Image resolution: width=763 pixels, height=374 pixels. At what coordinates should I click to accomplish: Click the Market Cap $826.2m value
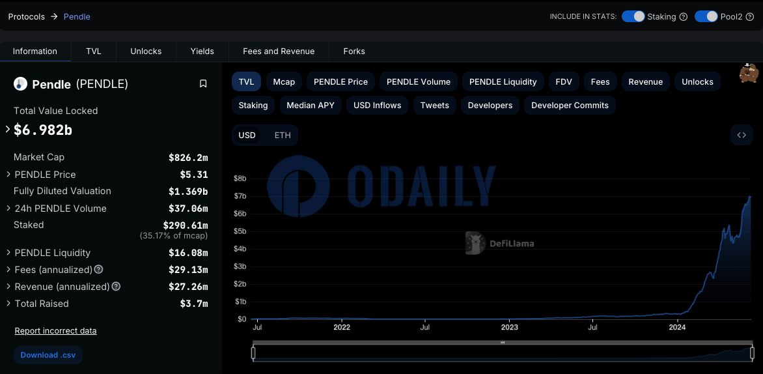click(x=188, y=157)
